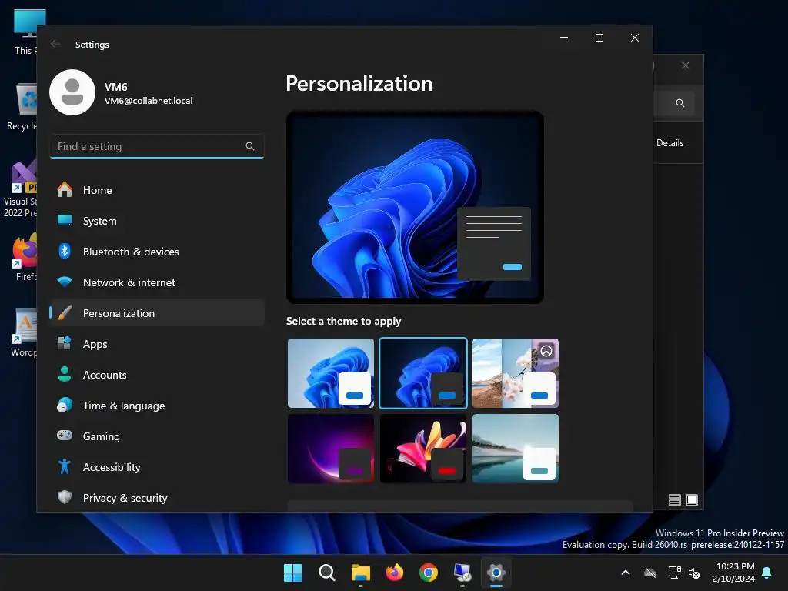
Task: Click the Personalization paintbrush icon
Action: click(x=65, y=312)
